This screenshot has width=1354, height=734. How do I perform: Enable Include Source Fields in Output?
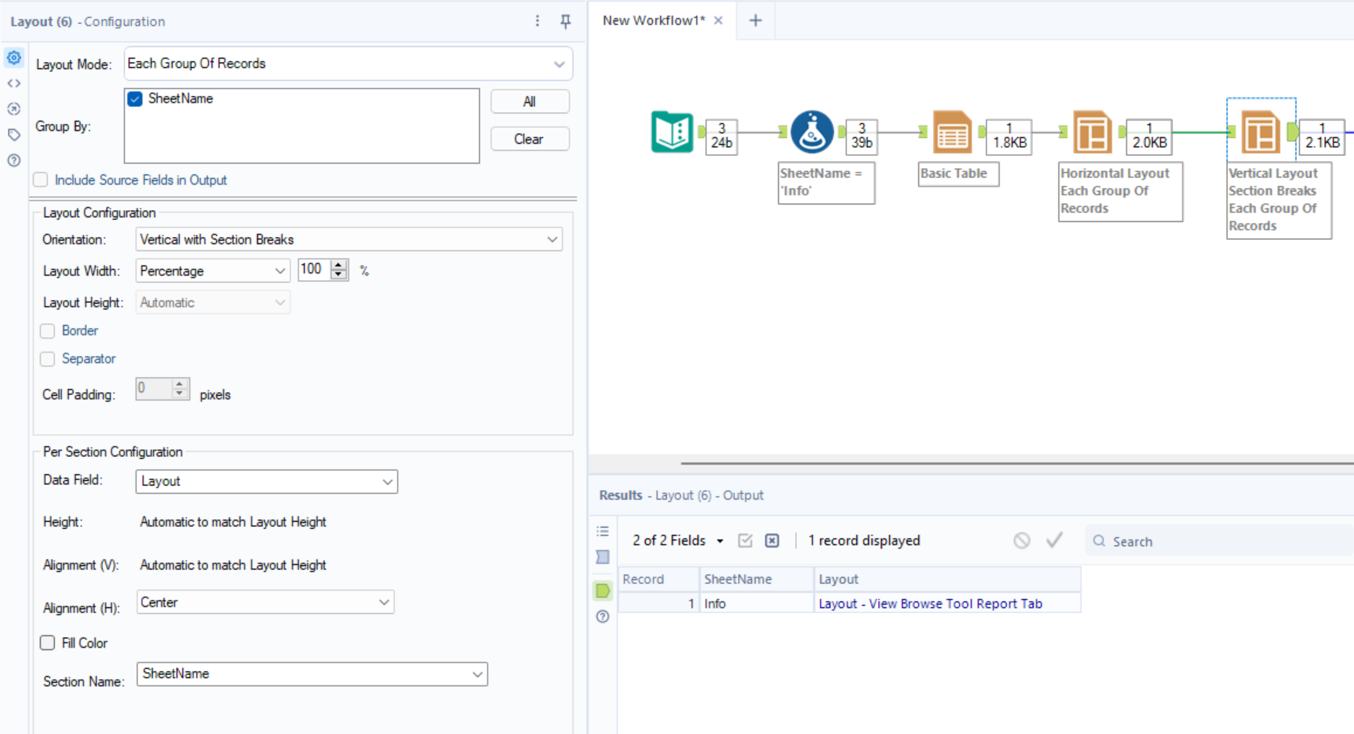click(41, 180)
